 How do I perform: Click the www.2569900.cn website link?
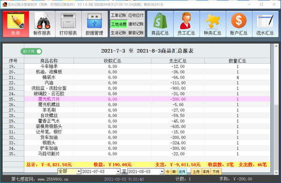coord(53,179)
